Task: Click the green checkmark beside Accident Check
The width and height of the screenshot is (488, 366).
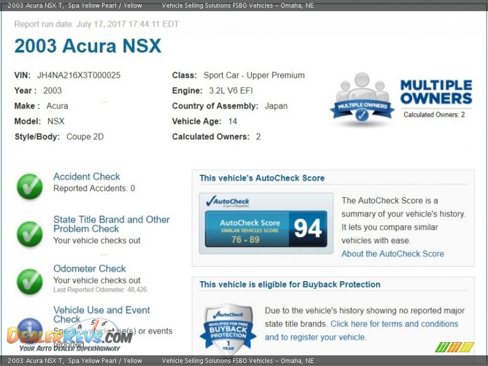Action: pos(29,187)
